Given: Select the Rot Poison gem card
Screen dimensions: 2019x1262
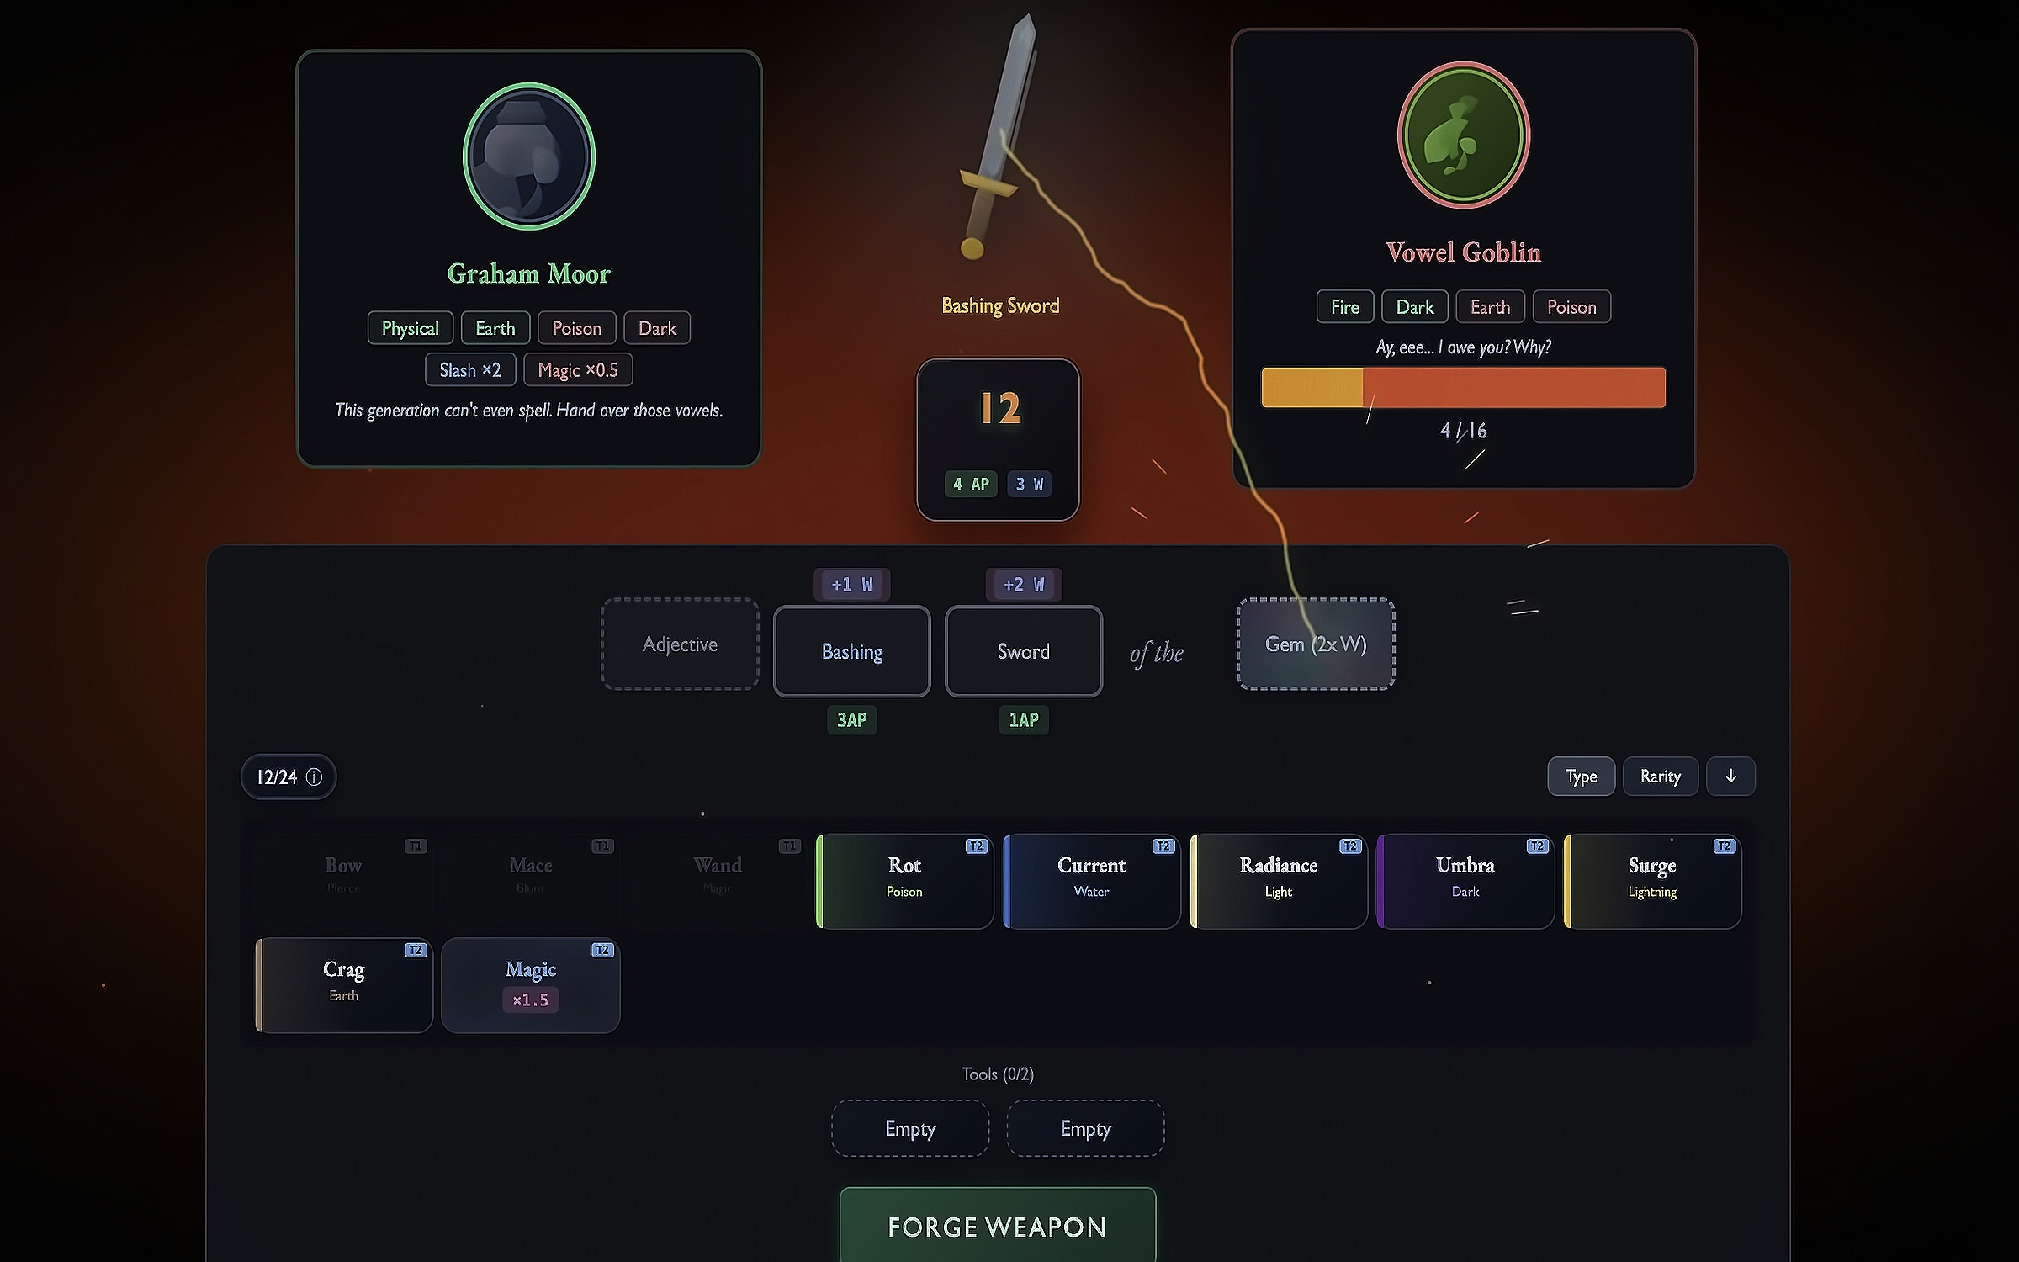Looking at the screenshot, I should tap(904, 881).
